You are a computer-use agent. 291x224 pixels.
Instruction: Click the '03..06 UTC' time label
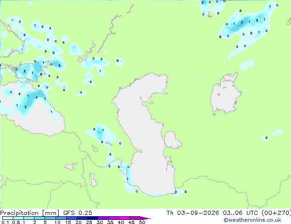(x=241, y=213)
